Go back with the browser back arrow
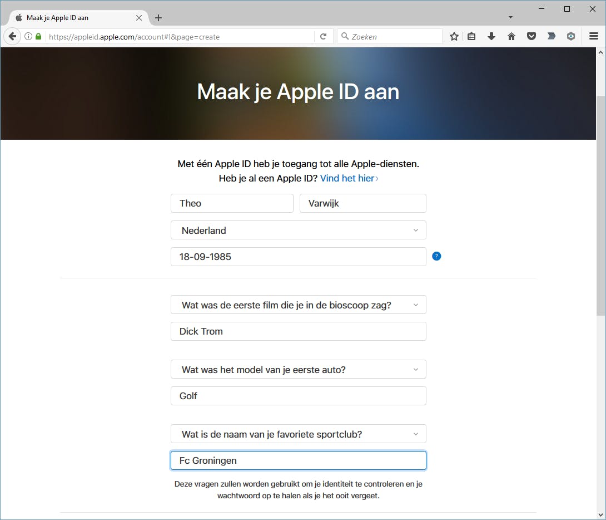606x520 pixels. tap(12, 36)
